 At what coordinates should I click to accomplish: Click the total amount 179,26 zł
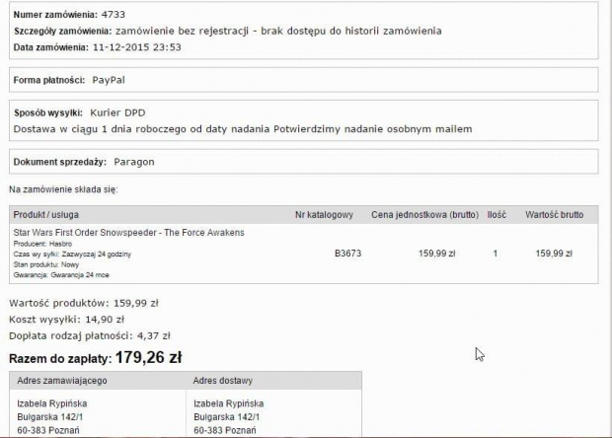pos(148,357)
